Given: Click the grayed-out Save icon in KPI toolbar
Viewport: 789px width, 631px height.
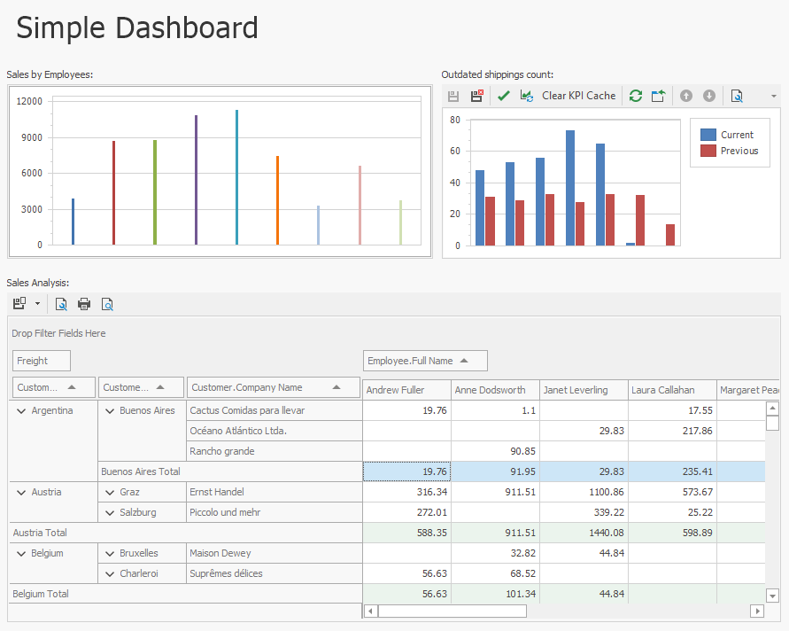Looking at the screenshot, I should click(x=453, y=96).
